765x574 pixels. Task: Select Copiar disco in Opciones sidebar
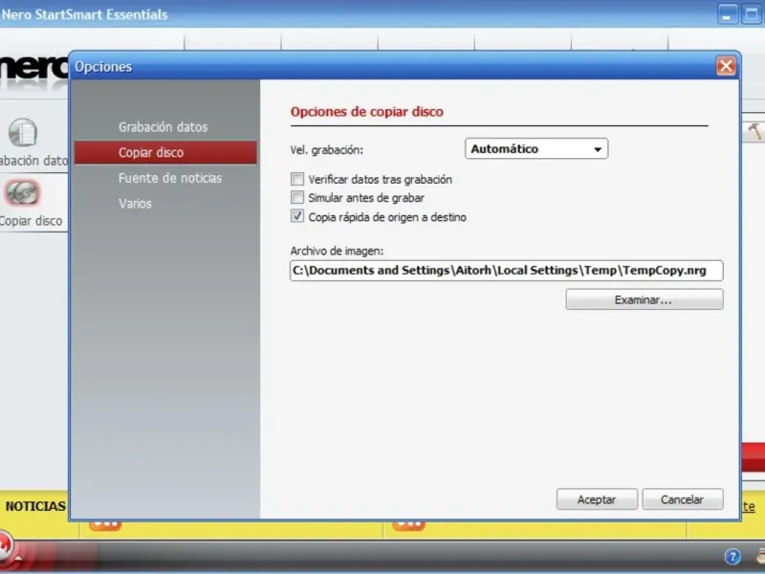(x=165, y=152)
